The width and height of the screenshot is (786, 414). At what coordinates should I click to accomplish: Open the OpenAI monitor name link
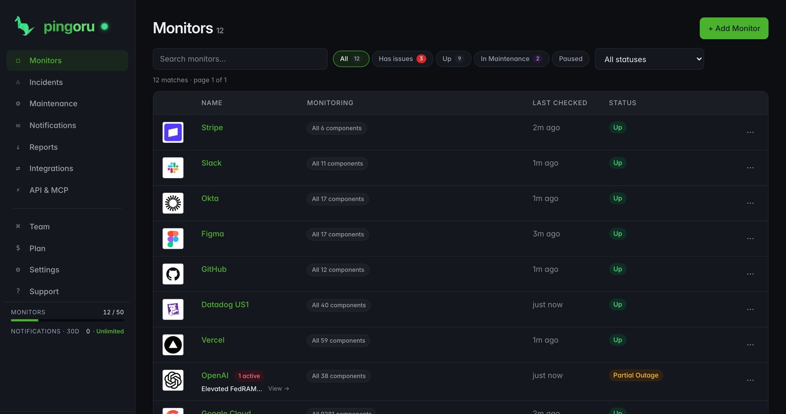tap(215, 375)
